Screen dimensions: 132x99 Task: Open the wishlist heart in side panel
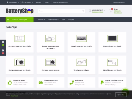3,42
